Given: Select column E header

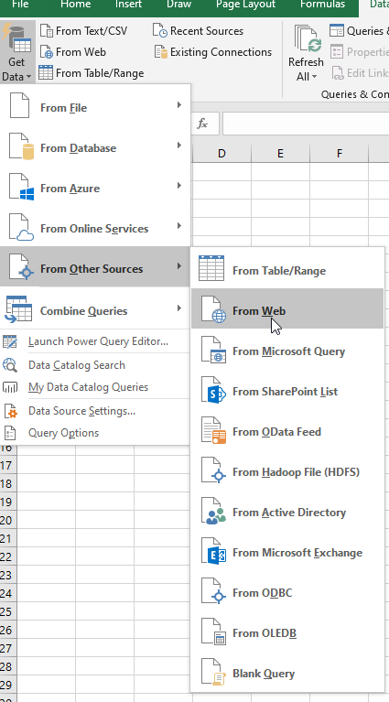Looking at the screenshot, I should (280, 153).
